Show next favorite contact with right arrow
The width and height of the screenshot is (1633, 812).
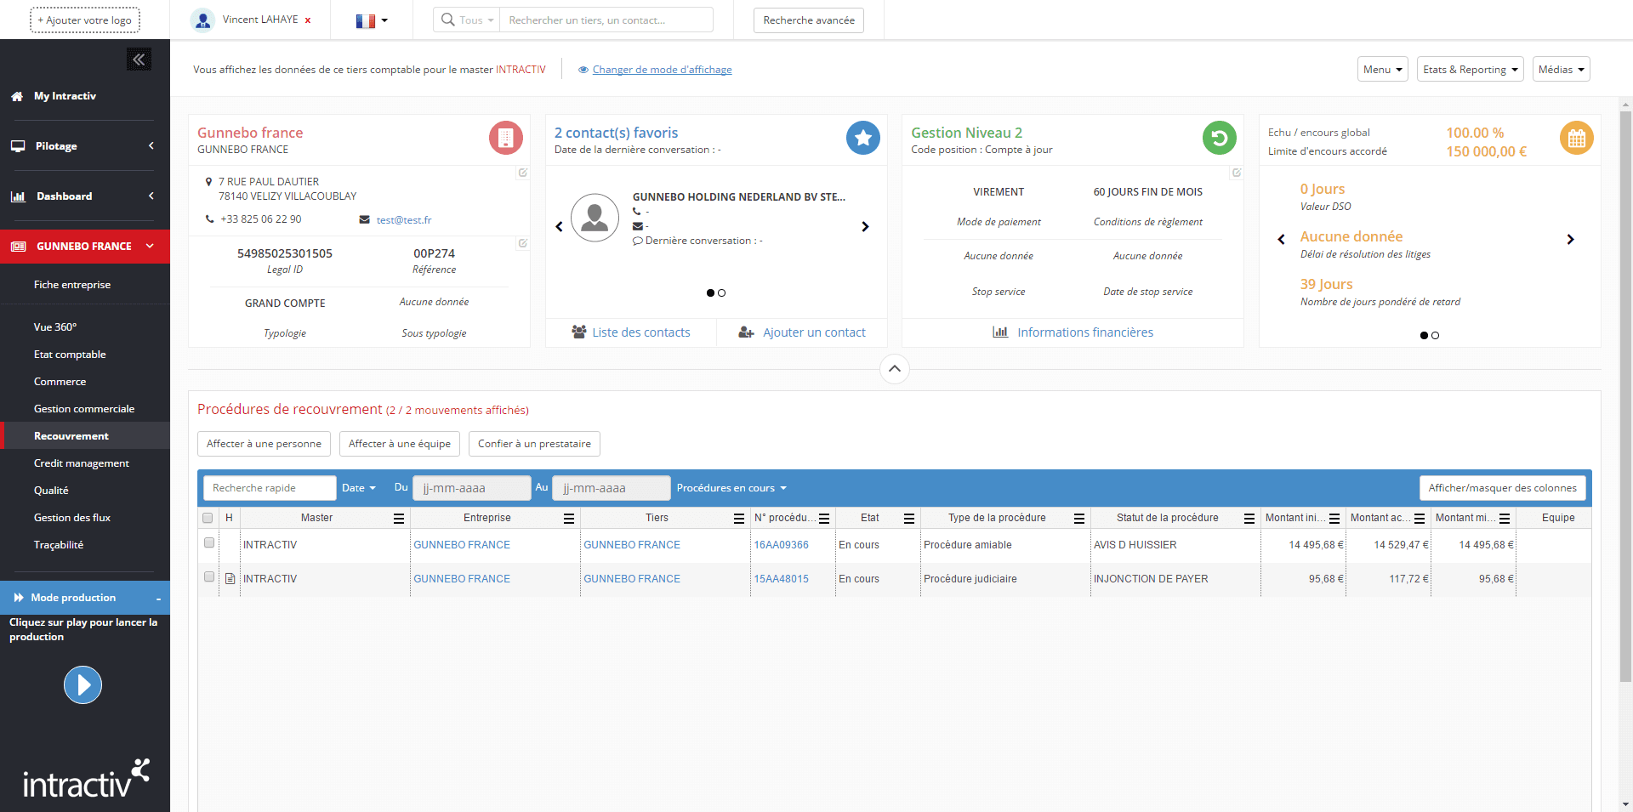pyautogui.click(x=865, y=227)
